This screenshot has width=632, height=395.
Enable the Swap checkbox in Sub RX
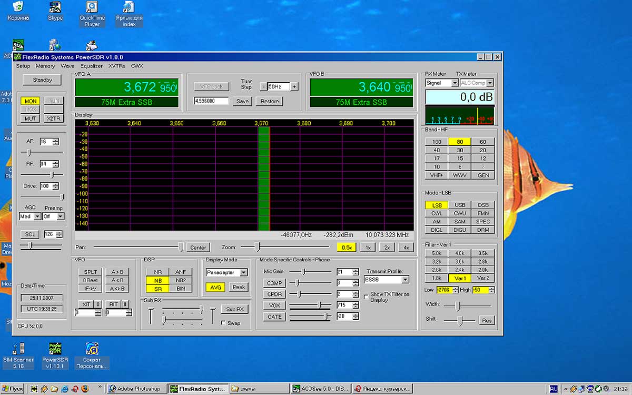tap(224, 323)
